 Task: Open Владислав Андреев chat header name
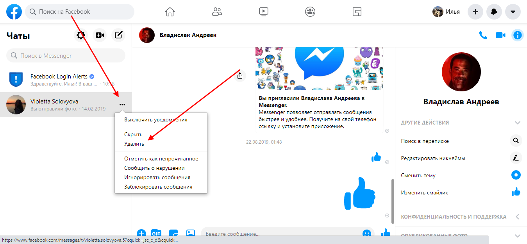point(188,35)
